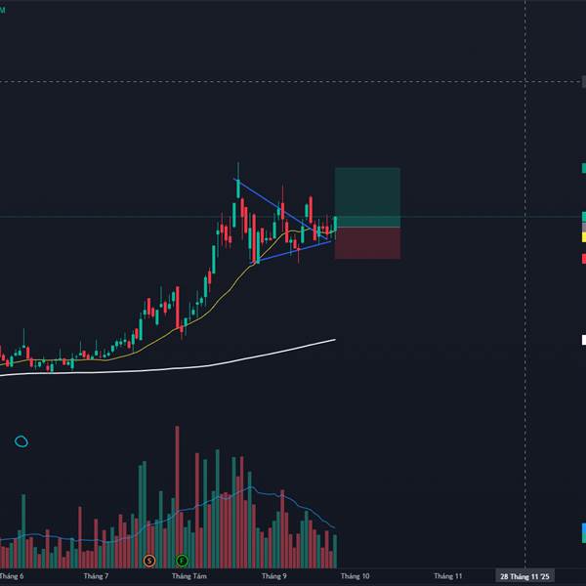The height and width of the screenshot is (586, 586).
Task: Click the tallest red volume bar
Action: 177,497
